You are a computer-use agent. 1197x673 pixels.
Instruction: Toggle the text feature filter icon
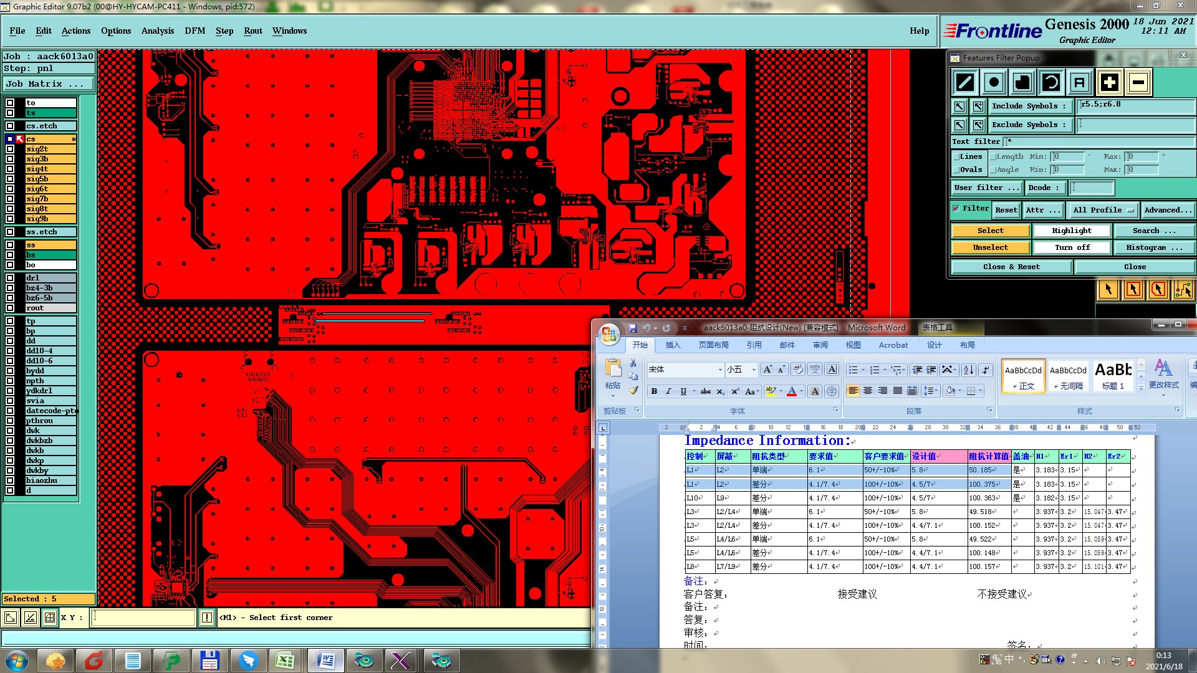point(1080,82)
